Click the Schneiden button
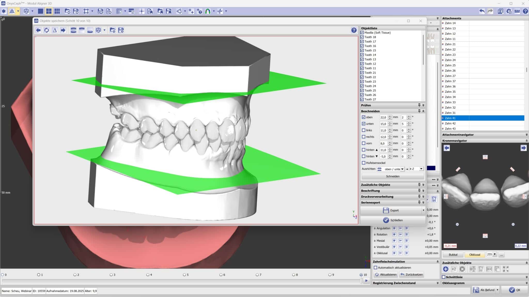Image resolution: width=529 pixels, height=297 pixels. tap(392, 176)
